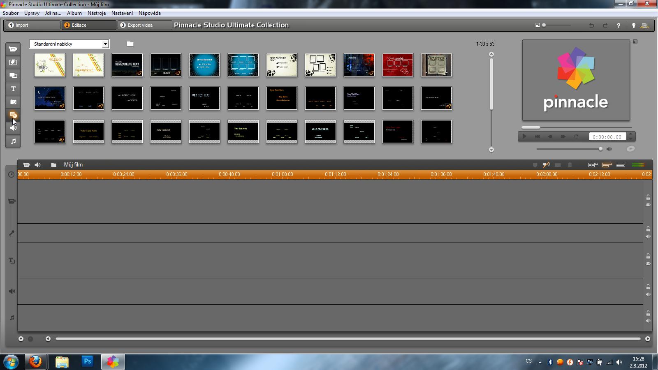Click the album folder browse icon
The width and height of the screenshot is (658, 370).
pos(130,44)
